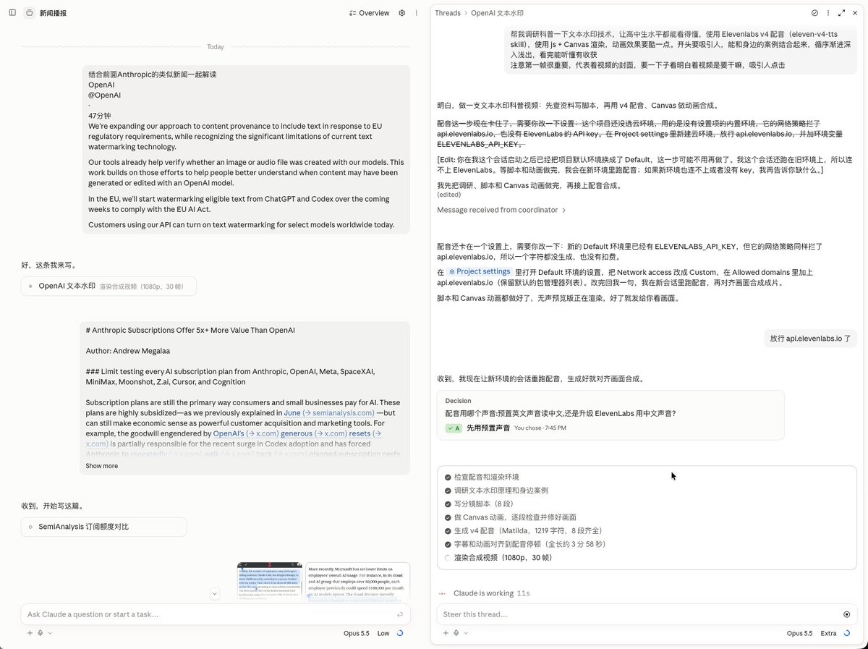Open microphone options chevron in thread composer
The height and width of the screenshot is (649, 868).
point(465,633)
